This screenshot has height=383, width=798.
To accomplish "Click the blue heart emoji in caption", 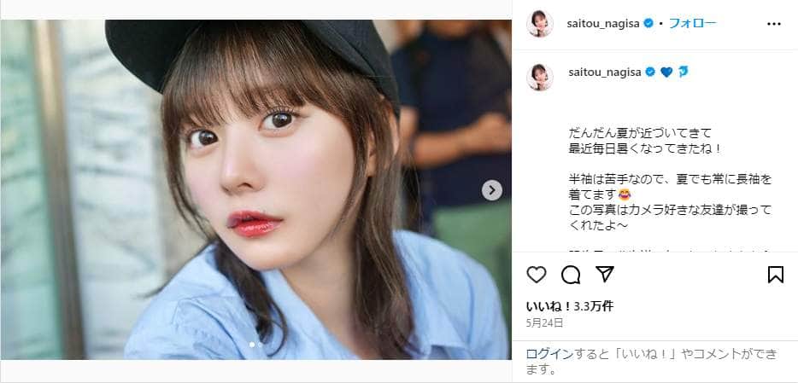I will pos(666,73).
